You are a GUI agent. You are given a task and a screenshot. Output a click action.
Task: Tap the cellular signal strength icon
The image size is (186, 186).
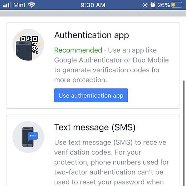7,5
